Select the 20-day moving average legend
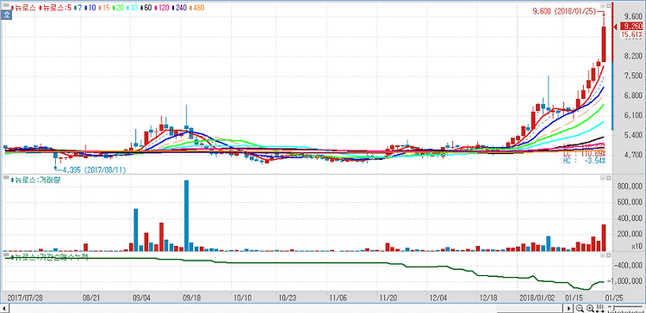 point(119,8)
